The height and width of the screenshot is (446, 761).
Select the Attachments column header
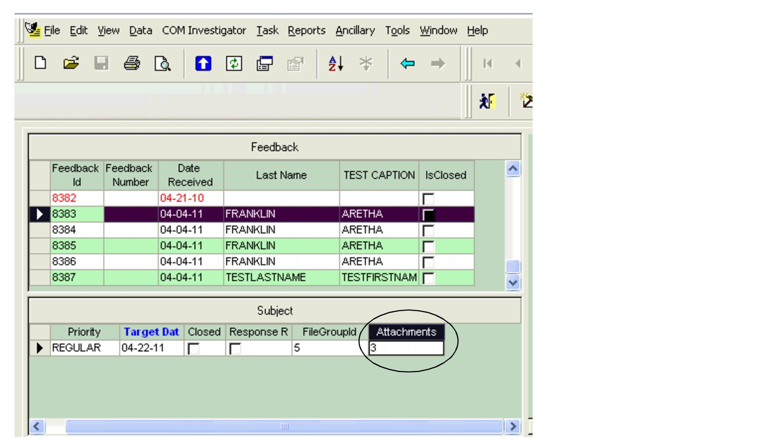(407, 332)
